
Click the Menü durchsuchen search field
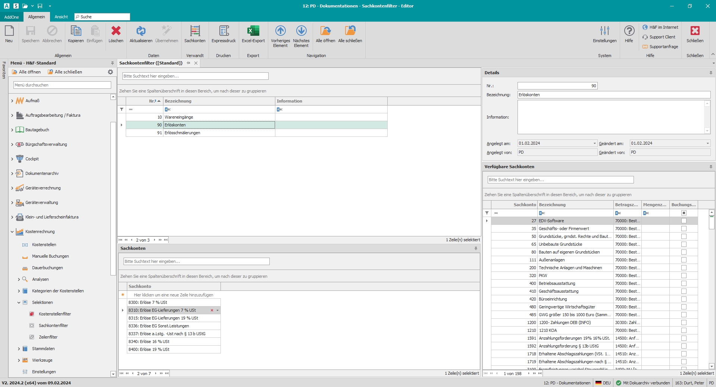pyautogui.click(x=62, y=85)
